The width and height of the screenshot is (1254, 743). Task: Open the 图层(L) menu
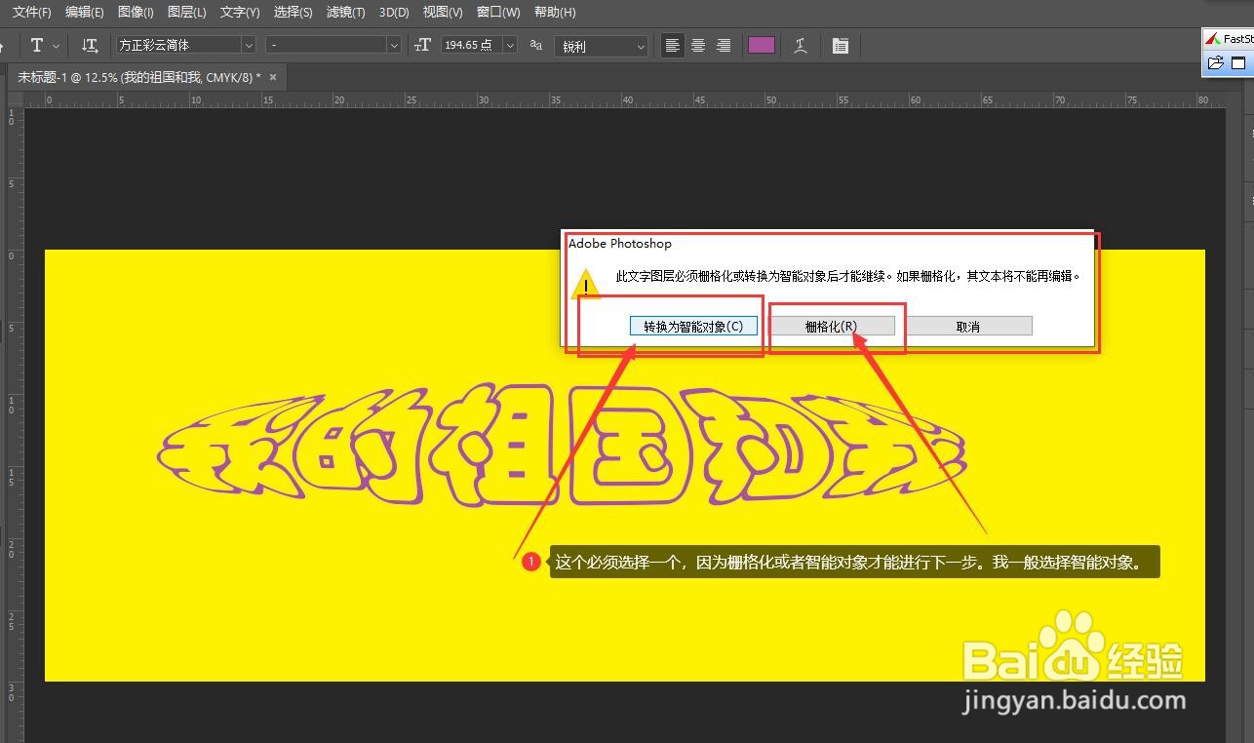187,13
